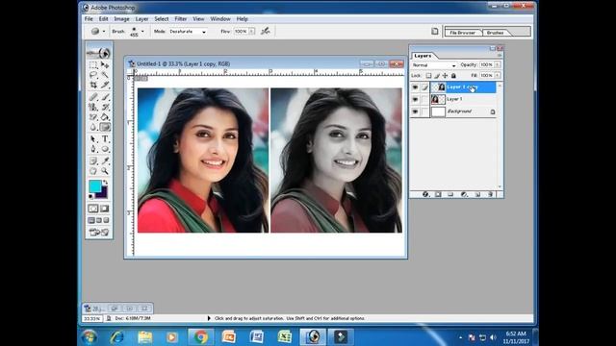Select the Path Selection tool
This screenshot has width=616, height=346.
pyautogui.click(x=93, y=138)
